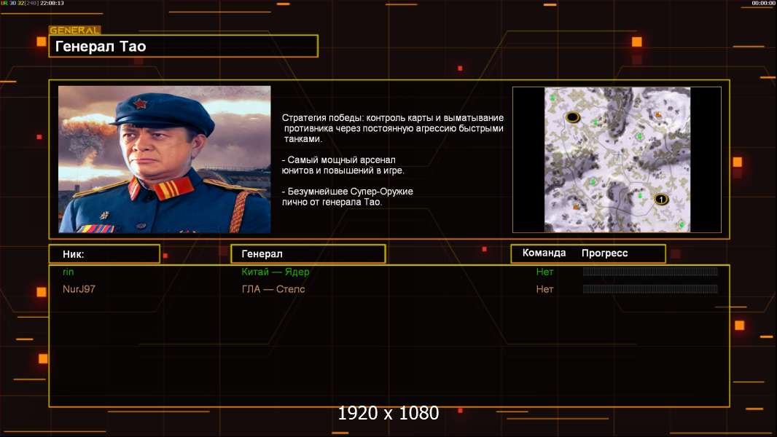Select player "NurJ97" in the list
This screenshot has width=777, height=437.
[79, 289]
